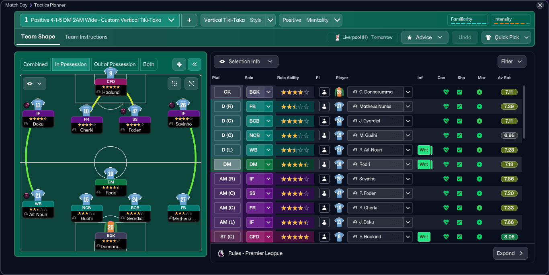The image size is (549, 275).
Task: Open player instructions icon for E. Haaland
Action: coord(324,237)
